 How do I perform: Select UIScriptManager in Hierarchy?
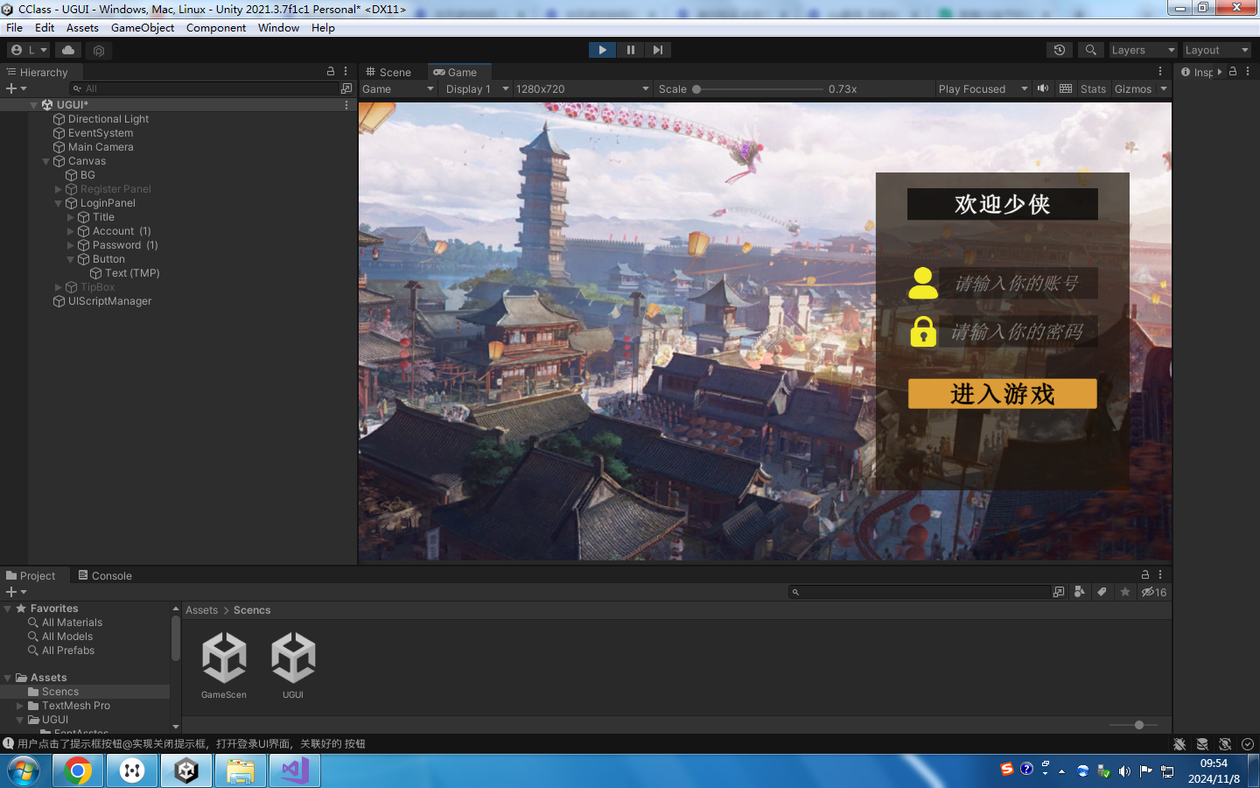coord(109,301)
